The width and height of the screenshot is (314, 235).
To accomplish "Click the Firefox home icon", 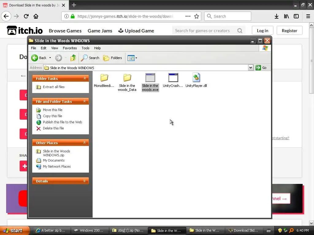I will (36, 16).
